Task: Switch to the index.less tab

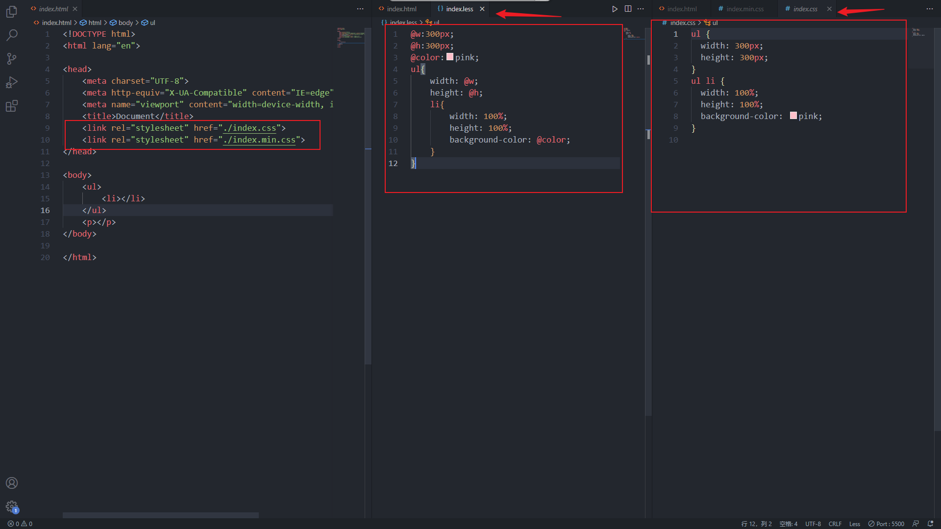Action: 459,8
